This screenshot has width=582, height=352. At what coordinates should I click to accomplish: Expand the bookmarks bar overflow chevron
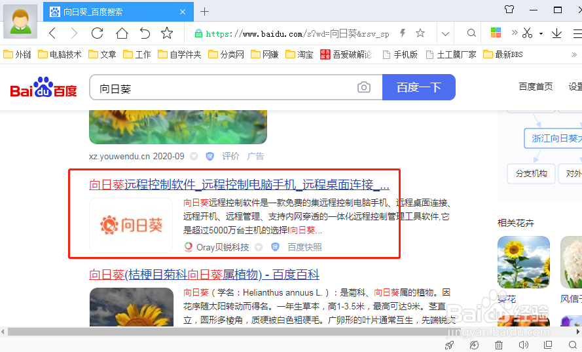(x=574, y=54)
